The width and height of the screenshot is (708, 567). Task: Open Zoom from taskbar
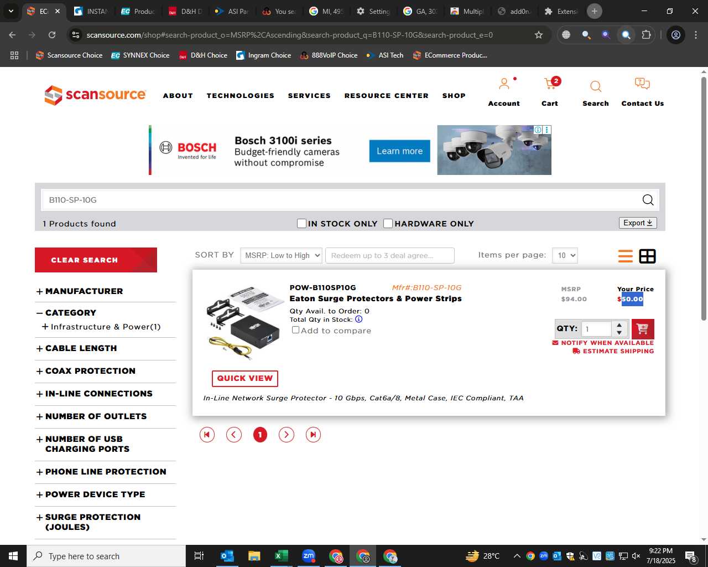[309, 556]
